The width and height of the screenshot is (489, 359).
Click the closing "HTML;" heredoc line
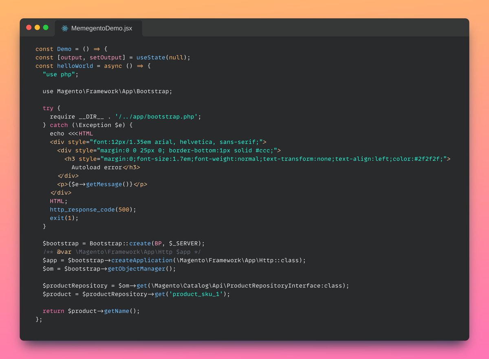[59, 201]
